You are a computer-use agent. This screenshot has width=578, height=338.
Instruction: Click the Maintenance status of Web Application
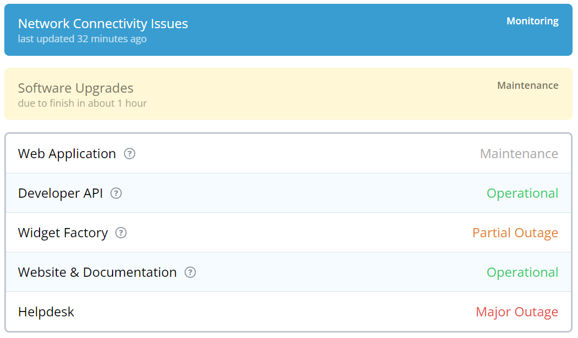(518, 154)
